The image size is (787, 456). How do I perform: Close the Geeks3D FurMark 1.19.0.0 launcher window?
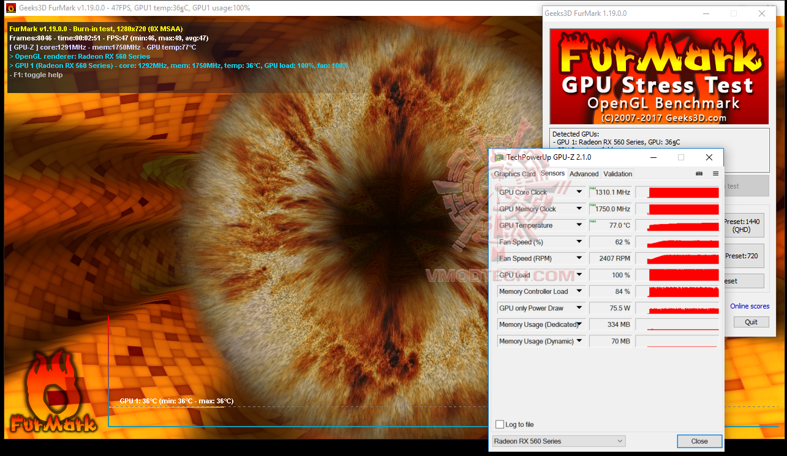(762, 13)
